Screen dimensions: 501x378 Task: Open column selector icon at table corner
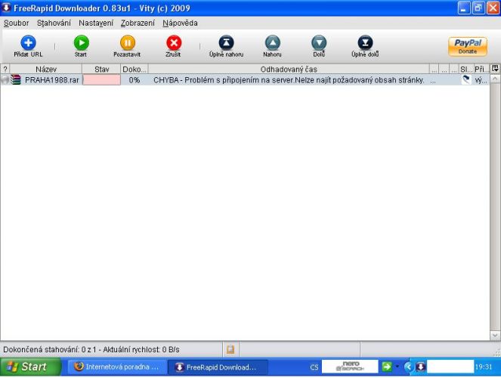tap(495, 68)
